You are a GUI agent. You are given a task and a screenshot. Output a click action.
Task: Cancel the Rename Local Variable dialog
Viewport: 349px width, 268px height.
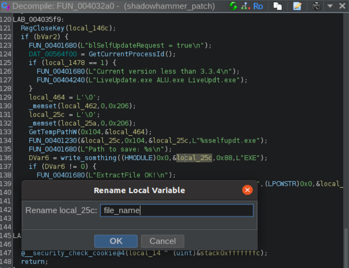(162, 241)
